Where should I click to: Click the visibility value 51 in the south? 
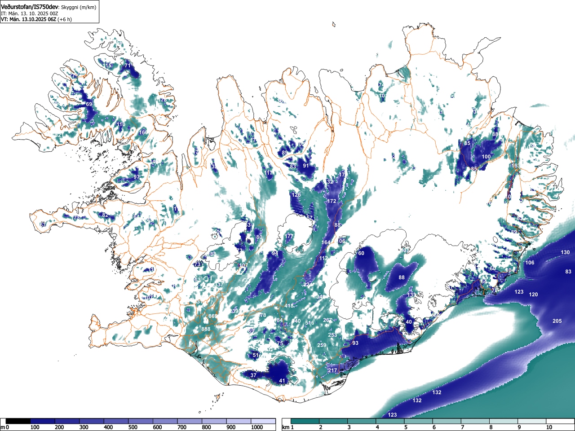pyautogui.click(x=256, y=355)
